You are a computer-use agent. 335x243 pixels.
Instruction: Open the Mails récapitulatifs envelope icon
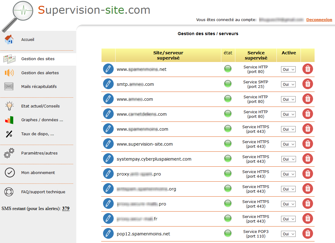click(x=9, y=86)
